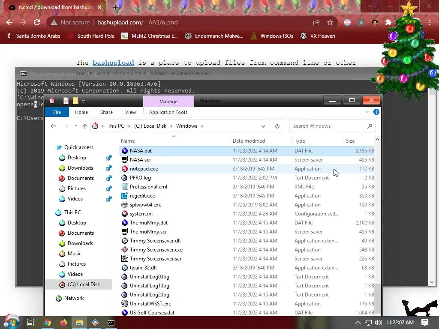439x329 pixels.
Task: Open Chrome three-dot menu
Action: click(430, 22)
